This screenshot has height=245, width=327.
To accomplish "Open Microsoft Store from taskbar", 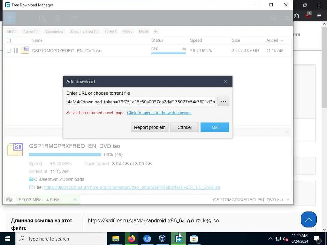I will pos(194,239).
